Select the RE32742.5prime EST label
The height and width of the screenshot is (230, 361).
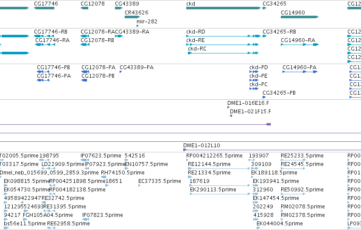63,198
